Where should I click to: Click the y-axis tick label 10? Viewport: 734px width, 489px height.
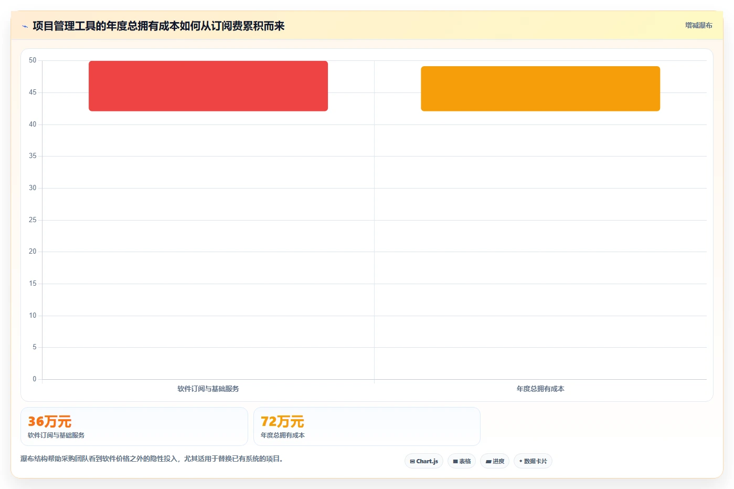click(x=33, y=315)
